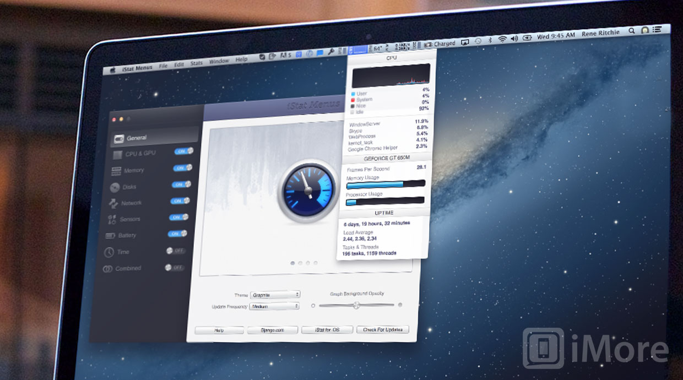Turn on the Time switch
Screen dimensions: 683x380
(176, 251)
